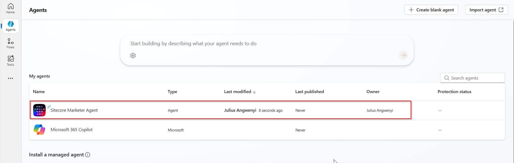Click the settings gear in prompt box
This screenshot has width=514, height=163.
coord(133,56)
